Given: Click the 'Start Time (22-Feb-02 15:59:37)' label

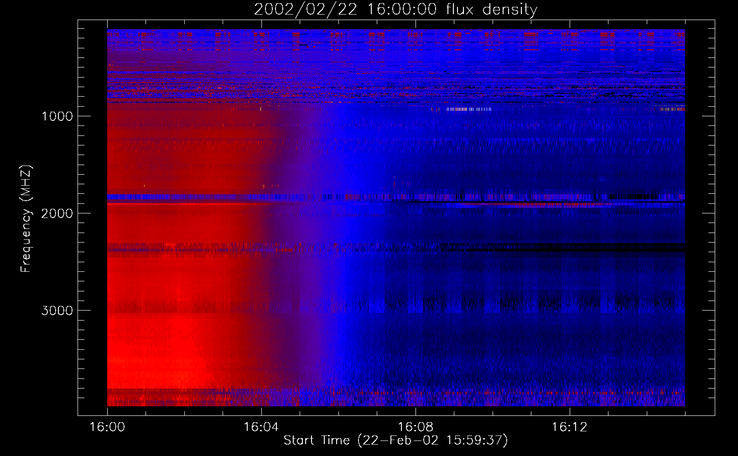Looking at the screenshot, I should coord(395,440).
